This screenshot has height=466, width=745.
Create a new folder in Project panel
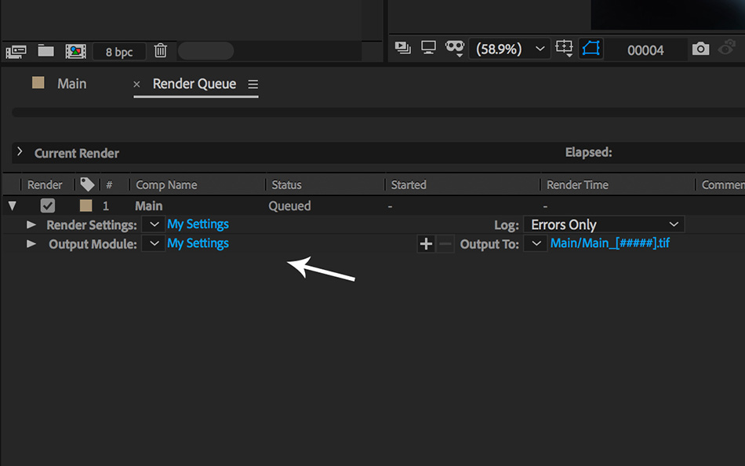pos(46,51)
